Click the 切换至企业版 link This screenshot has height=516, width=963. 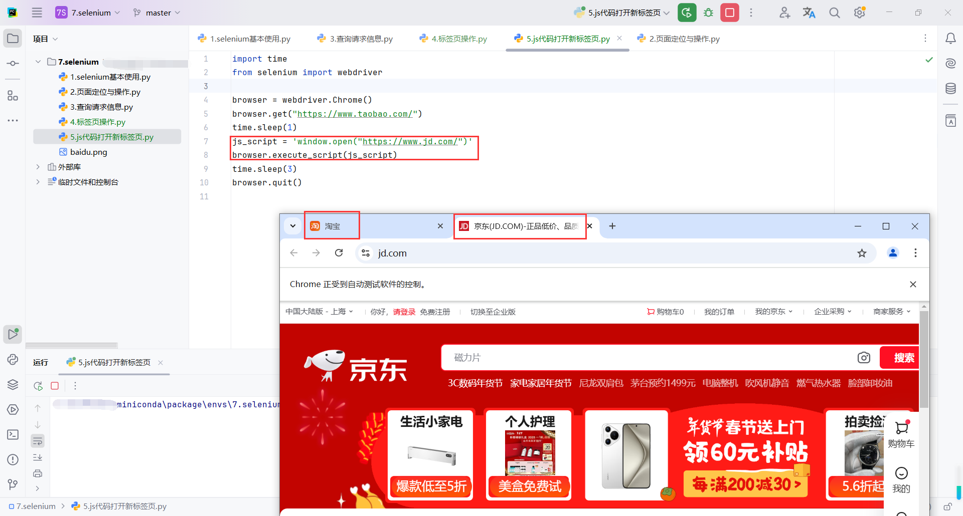pos(493,312)
